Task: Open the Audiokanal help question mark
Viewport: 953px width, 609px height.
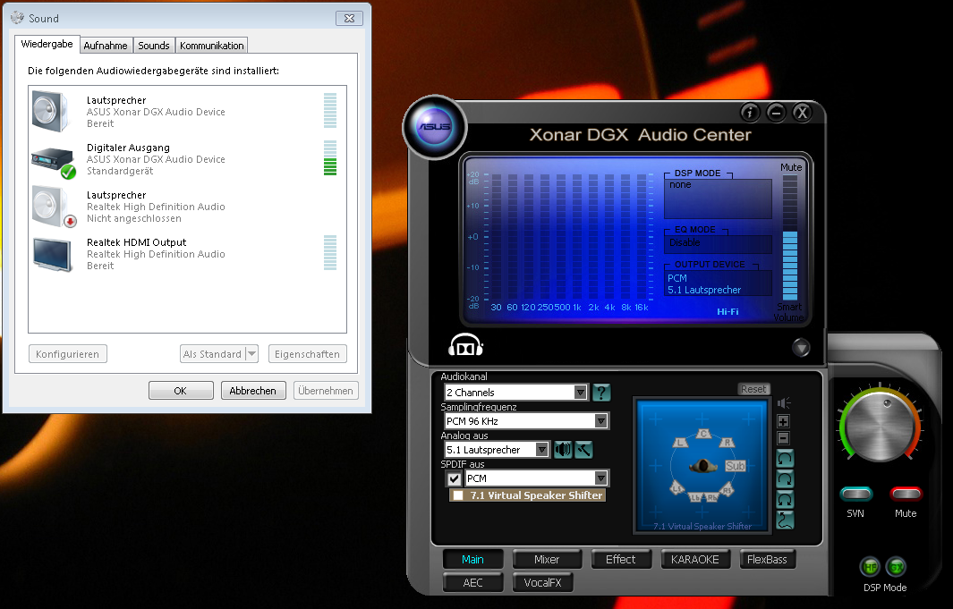Action: [601, 393]
